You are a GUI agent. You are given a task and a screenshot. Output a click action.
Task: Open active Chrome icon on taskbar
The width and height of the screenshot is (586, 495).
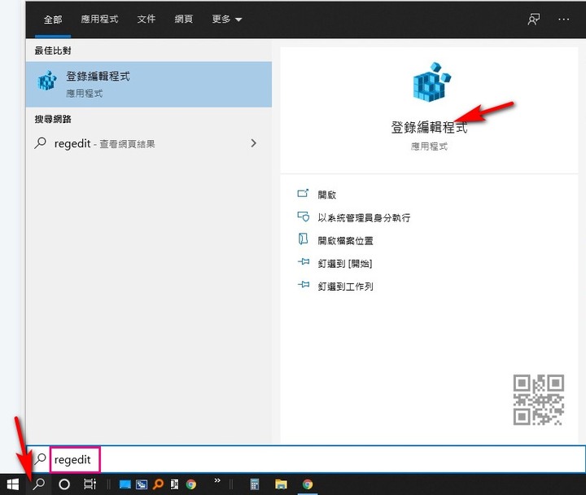(308, 484)
